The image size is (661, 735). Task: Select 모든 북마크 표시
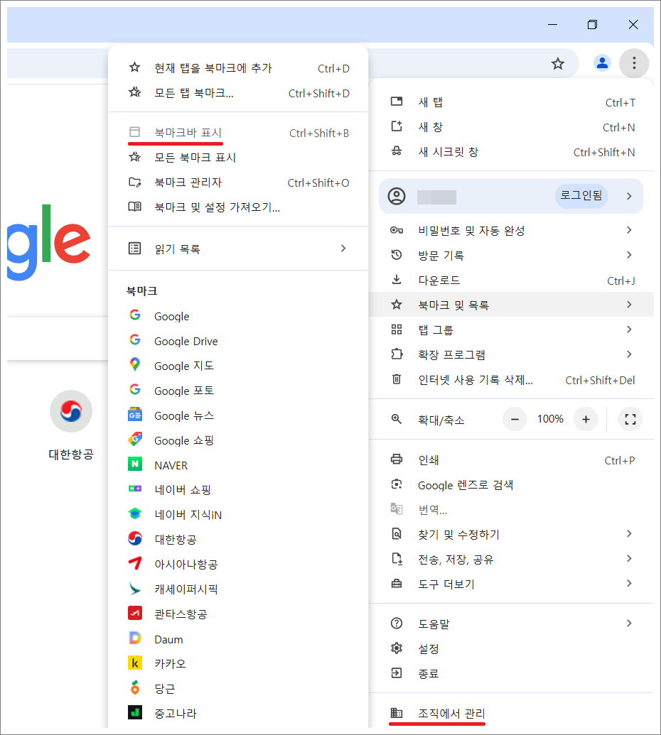tap(238, 157)
